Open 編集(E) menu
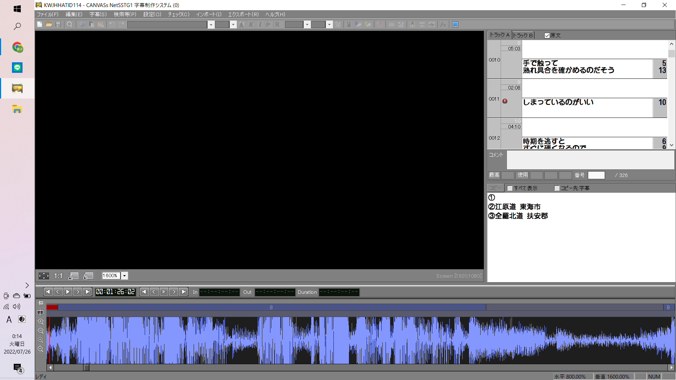 (x=74, y=14)
